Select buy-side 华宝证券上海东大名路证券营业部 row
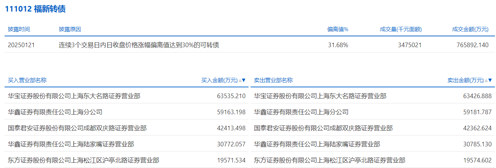 coord(127,96)
